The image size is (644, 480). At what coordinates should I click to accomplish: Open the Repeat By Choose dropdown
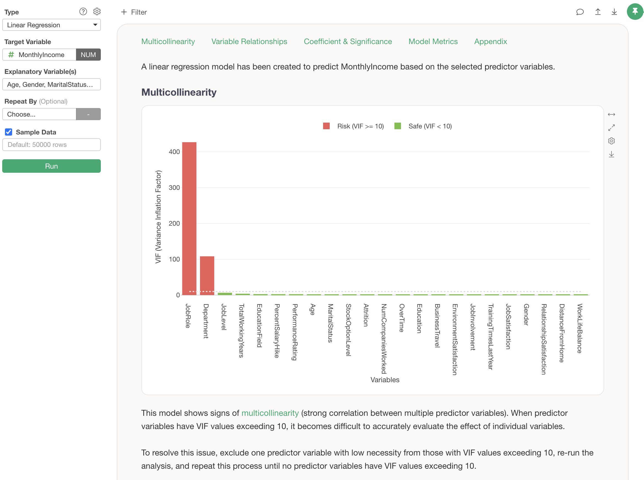(x=39, y=114)
